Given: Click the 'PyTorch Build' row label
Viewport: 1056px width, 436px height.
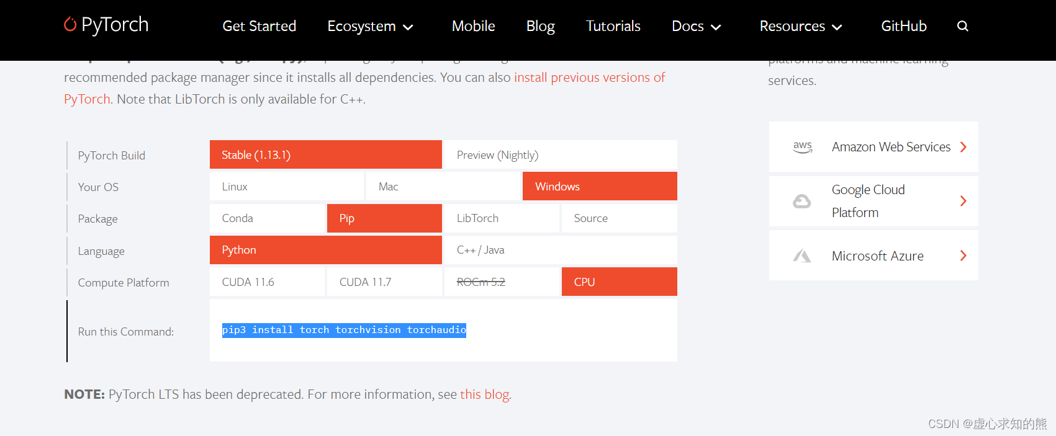Looking at the screenshot, I should [x=112, y=156].
